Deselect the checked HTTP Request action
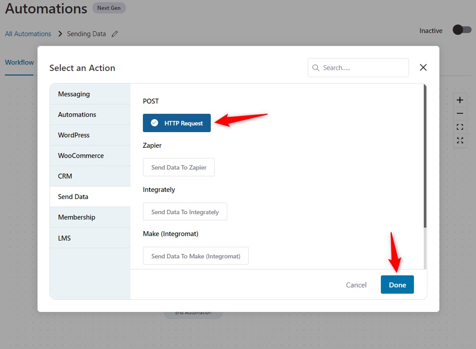Viewport: 476px width, 349px height. [x=177, y=123]
